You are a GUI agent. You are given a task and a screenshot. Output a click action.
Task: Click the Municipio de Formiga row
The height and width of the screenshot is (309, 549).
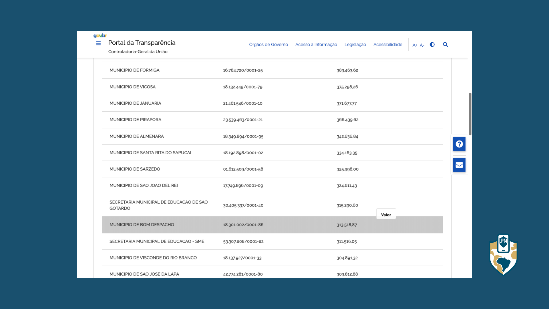click(134, 70)
